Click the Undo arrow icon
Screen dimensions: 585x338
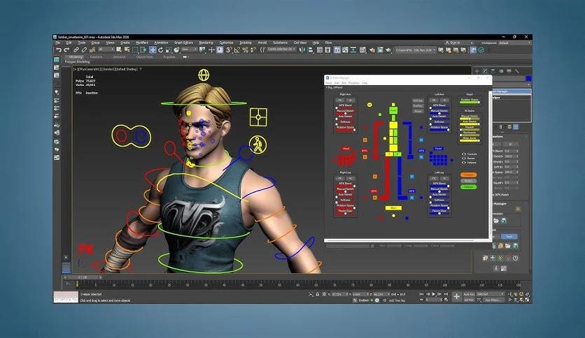coord(59,50)
